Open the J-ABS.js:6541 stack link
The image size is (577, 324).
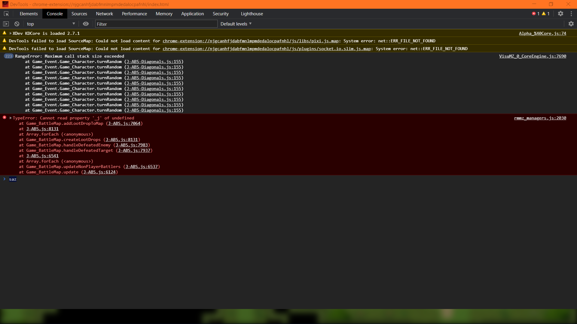click(42, 156)
